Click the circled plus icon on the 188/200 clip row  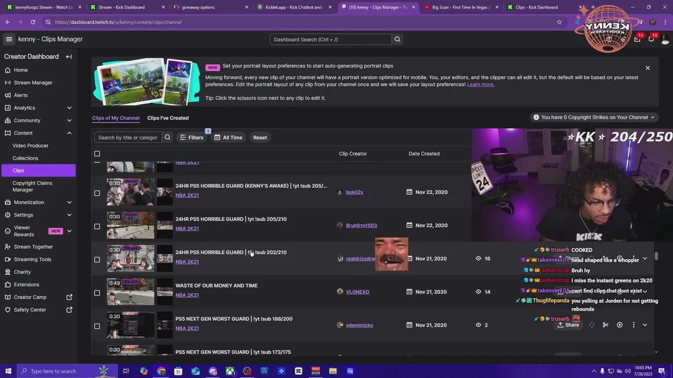pos(619,325)
